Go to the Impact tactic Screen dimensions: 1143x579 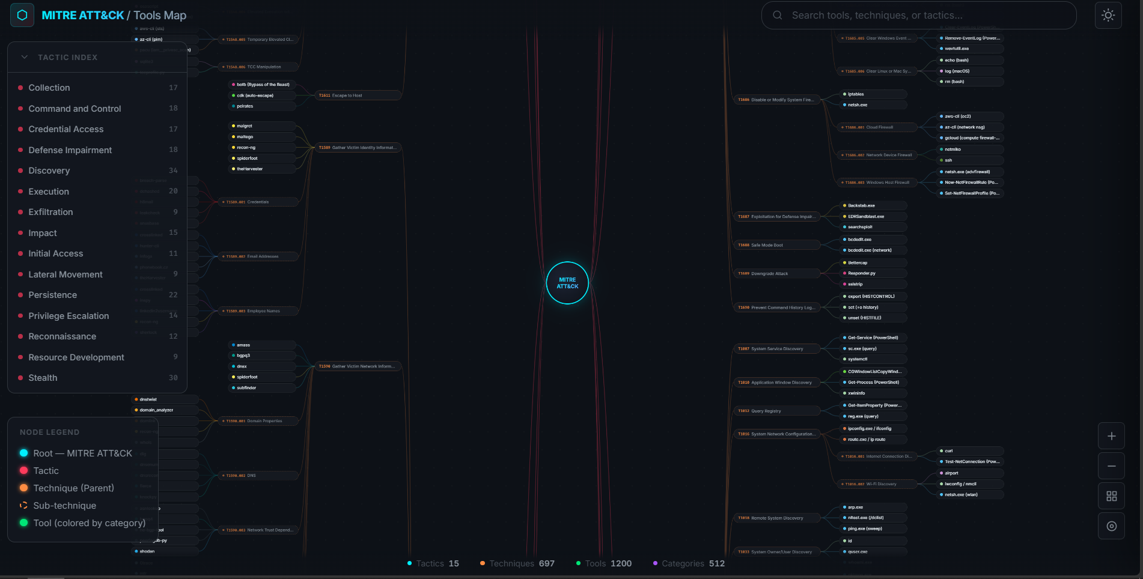pos(97,233)
